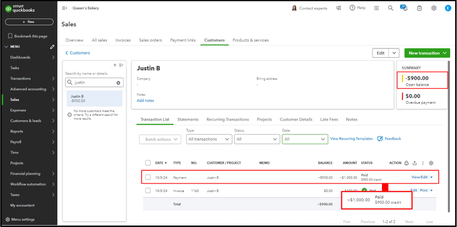Open the announcements megaphone icon

(339, 8)
